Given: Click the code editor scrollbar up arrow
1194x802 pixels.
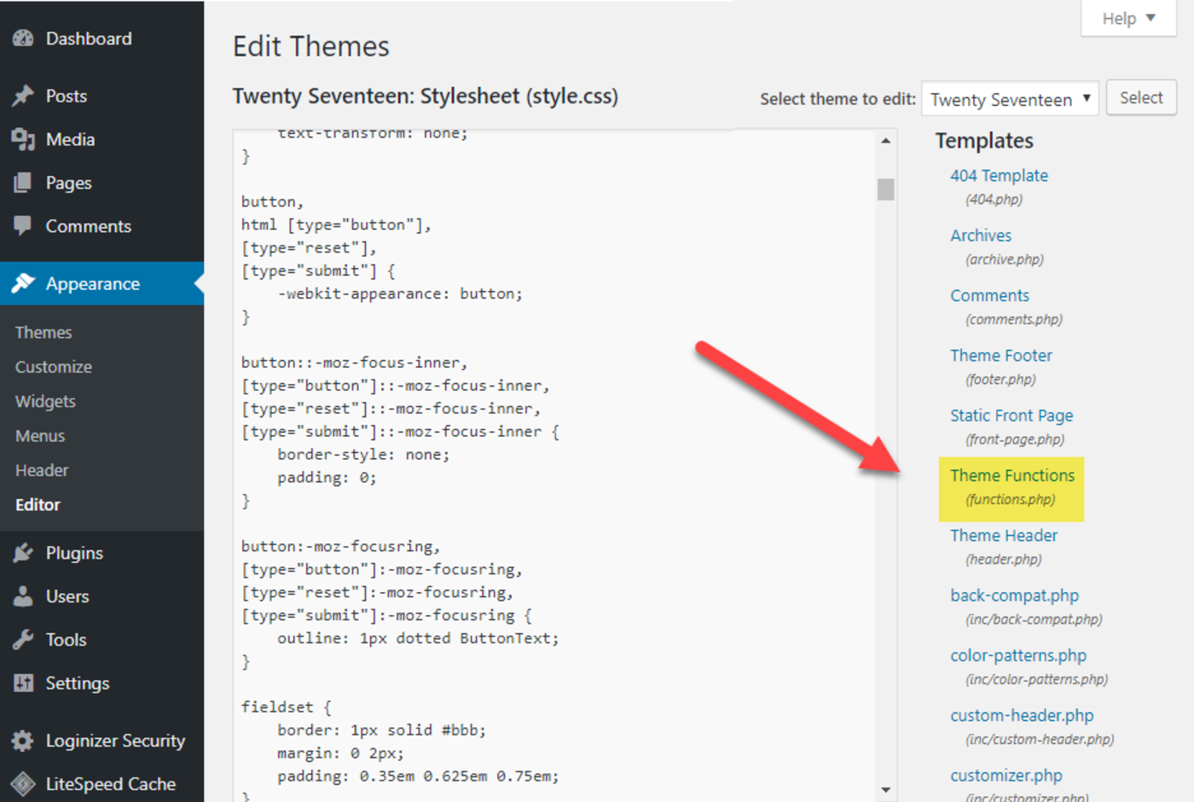Looking at the screenshot, I should click(x=886, y=141).
